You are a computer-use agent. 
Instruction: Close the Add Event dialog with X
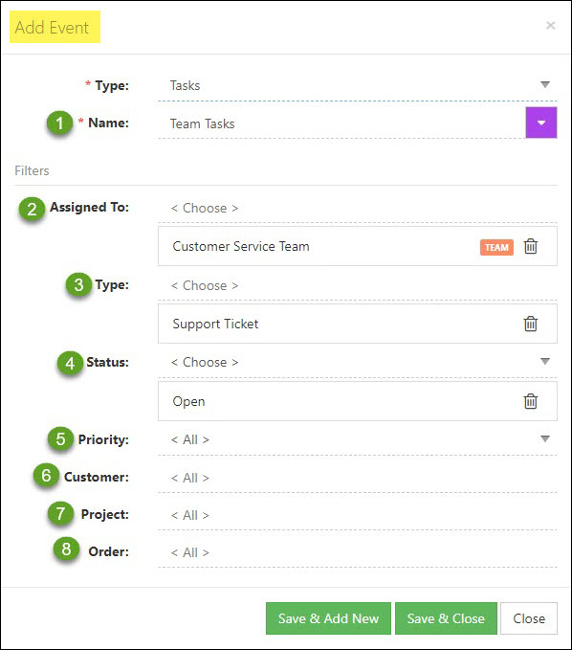[x=550, y=25]
